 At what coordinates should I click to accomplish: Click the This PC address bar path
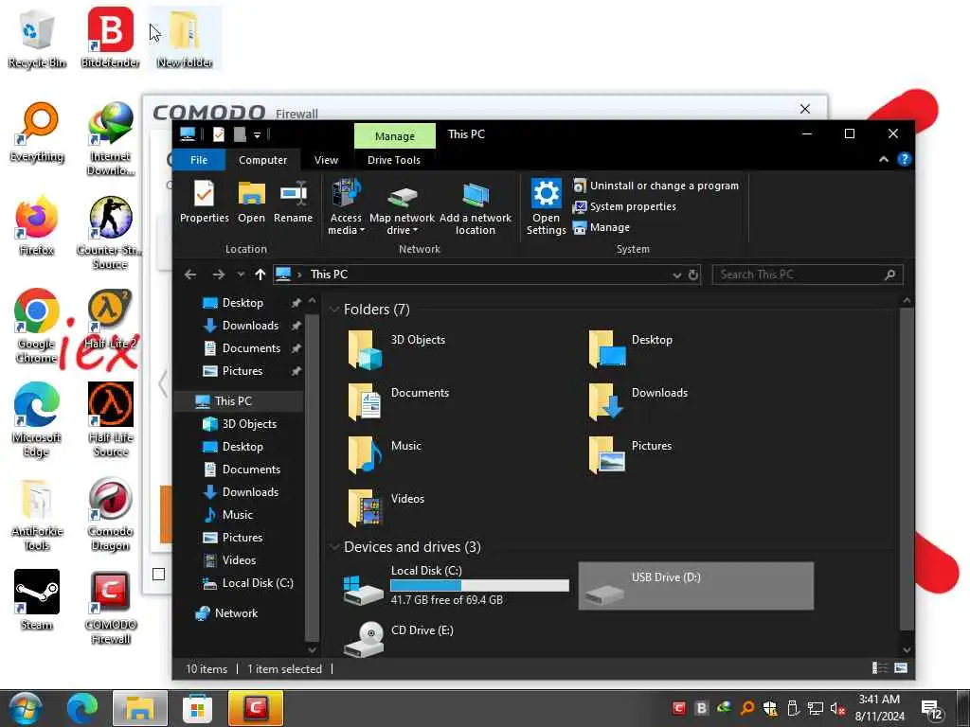[329, 275]
